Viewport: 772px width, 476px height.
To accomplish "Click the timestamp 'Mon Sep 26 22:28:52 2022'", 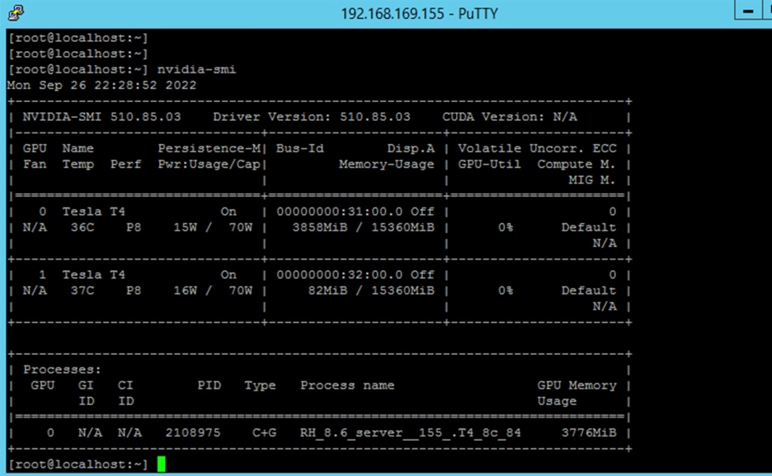I will (x=102, y=85).
